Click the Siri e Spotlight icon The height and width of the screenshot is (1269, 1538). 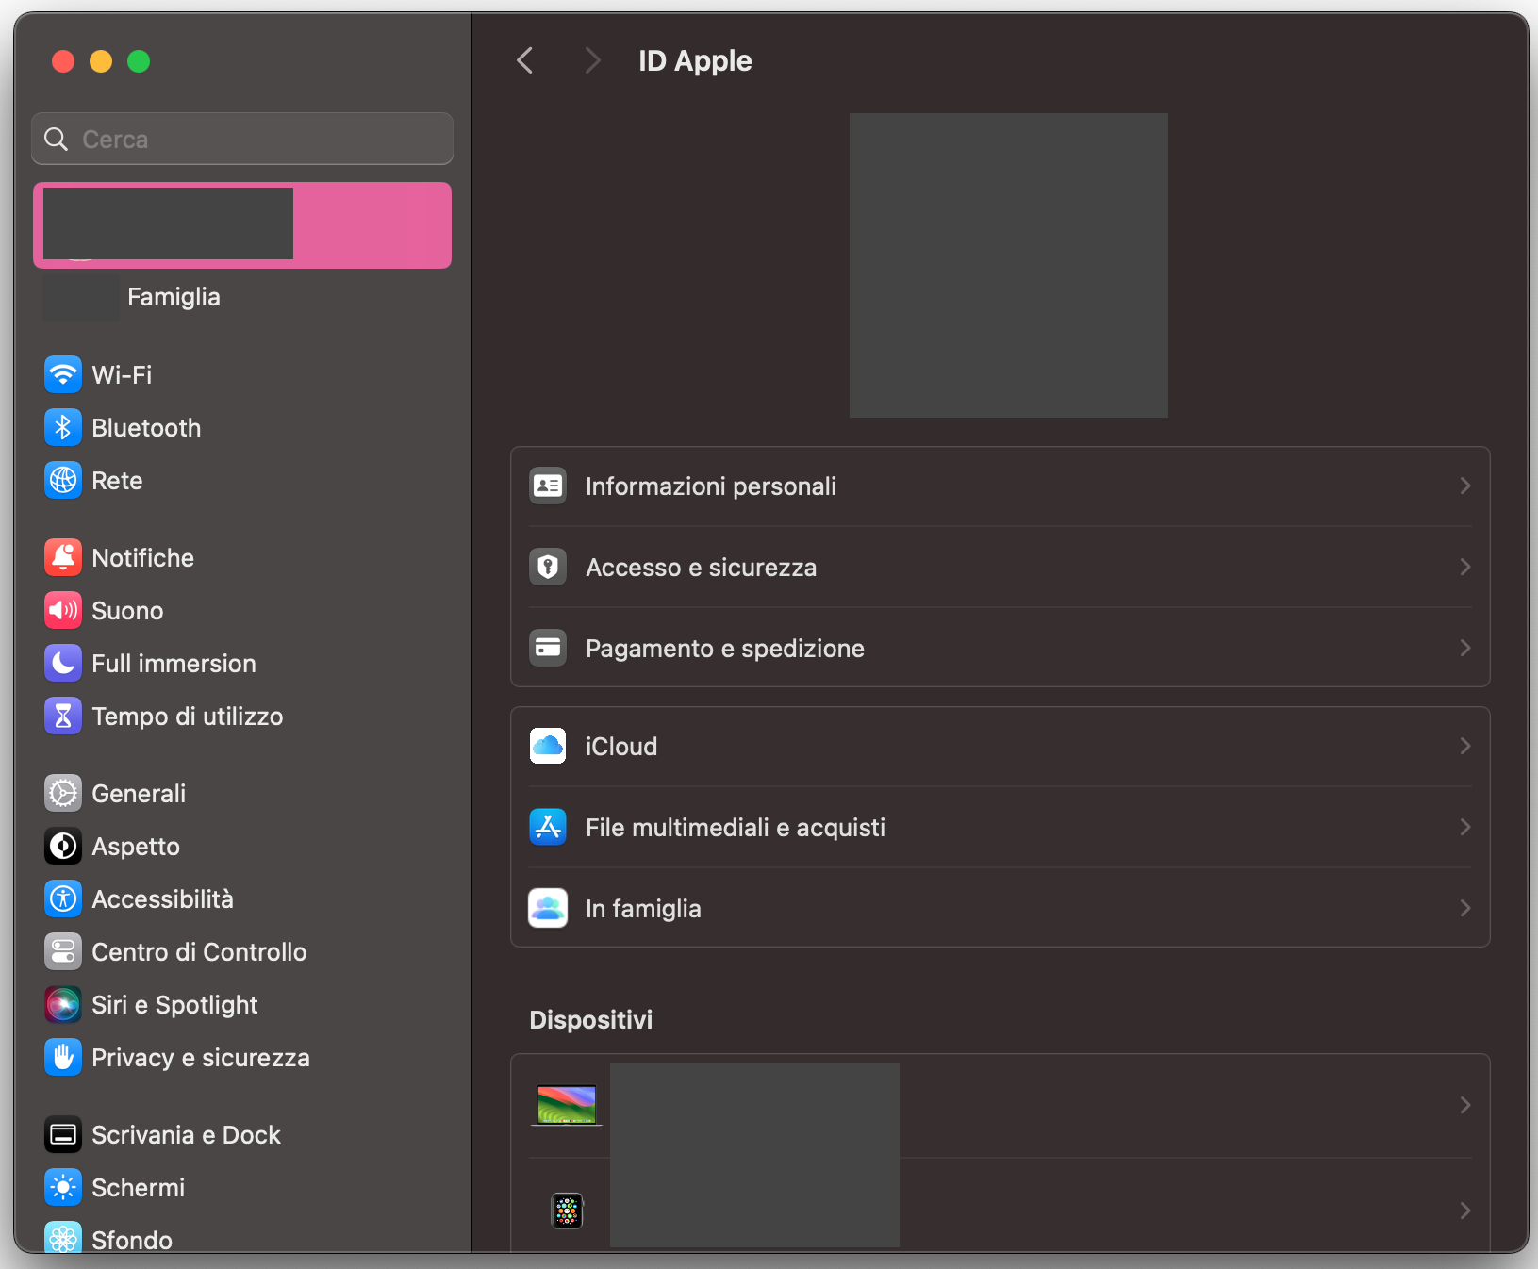click(62, 1004)
